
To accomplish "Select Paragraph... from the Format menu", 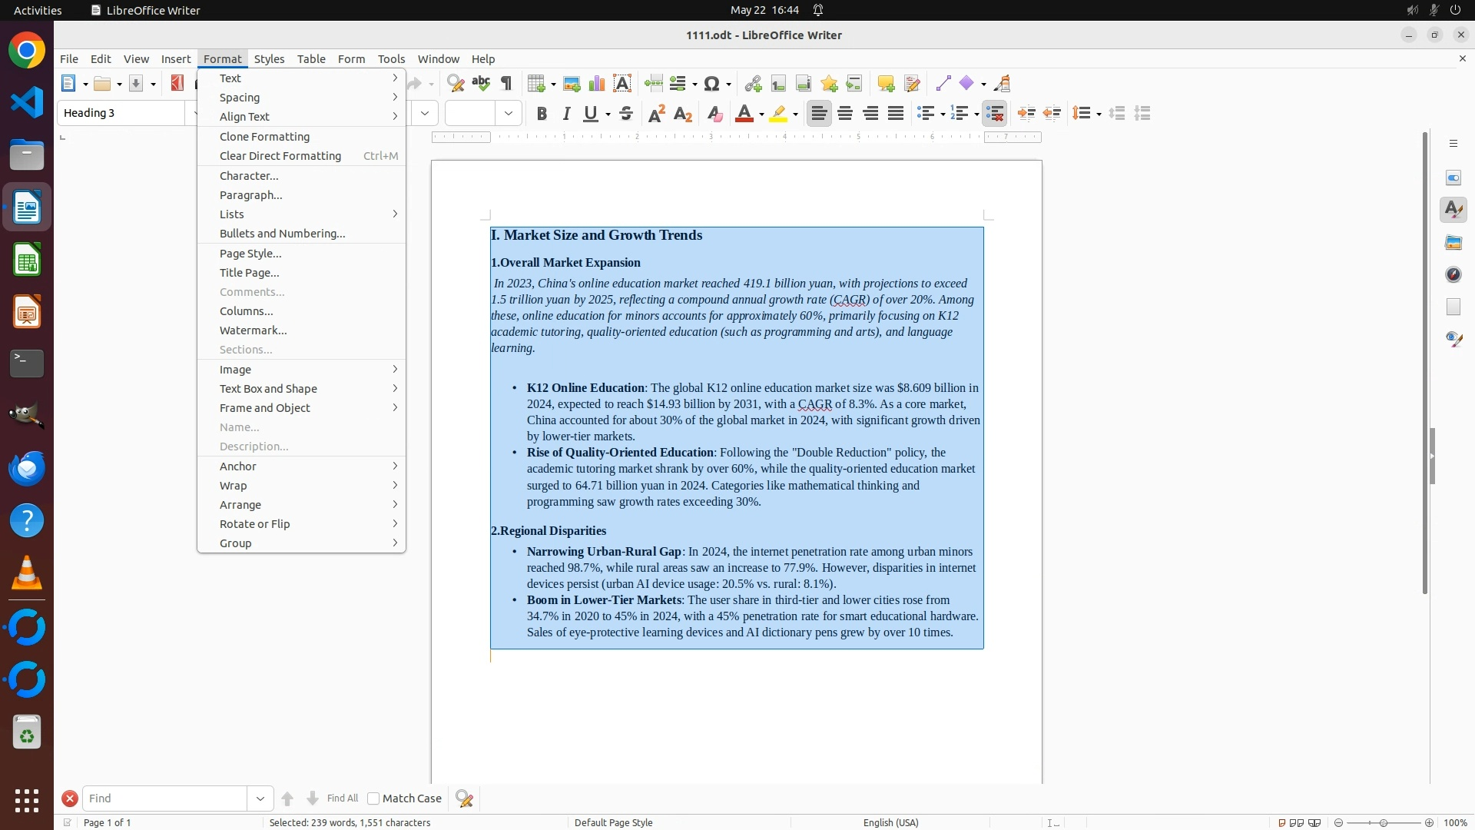I will pos(251,195).
